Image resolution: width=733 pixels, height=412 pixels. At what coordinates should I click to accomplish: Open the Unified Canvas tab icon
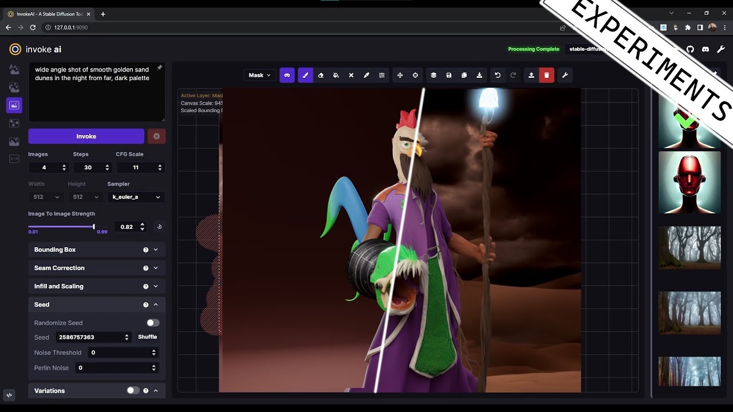coord(14,105)
